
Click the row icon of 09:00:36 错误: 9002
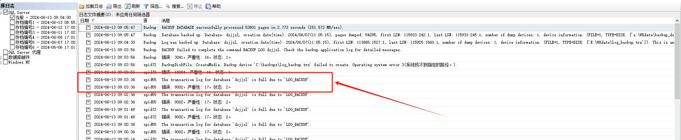point(88,132)
